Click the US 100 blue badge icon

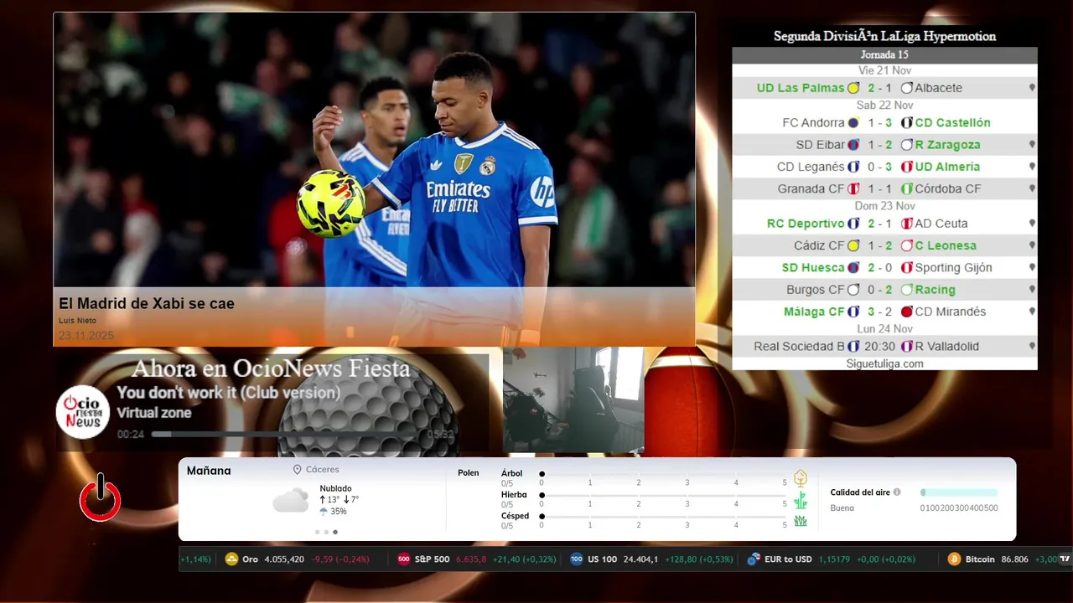point(576,559)
